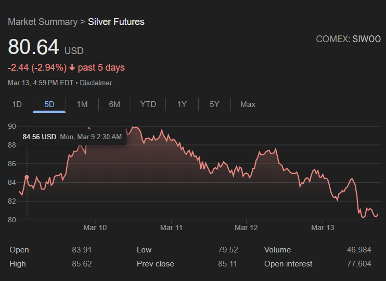Screen dimensions: 386x281
Task: Show the 6M chart range
Action: [x=114, y=104]
